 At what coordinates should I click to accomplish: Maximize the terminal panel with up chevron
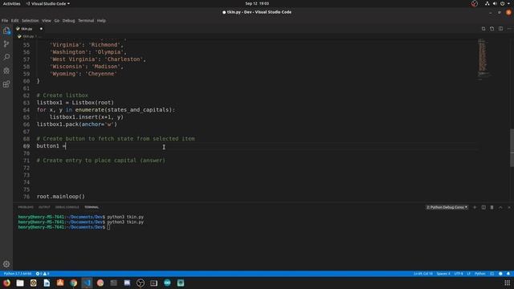500,207
